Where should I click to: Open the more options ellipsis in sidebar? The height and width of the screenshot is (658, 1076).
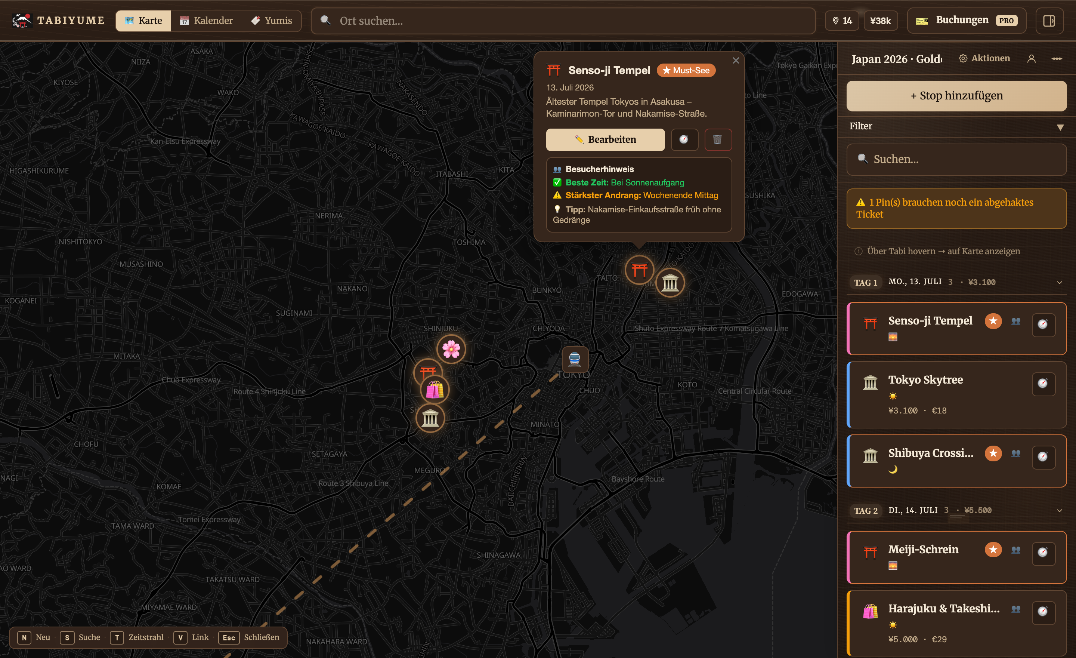click(1057, 59)
